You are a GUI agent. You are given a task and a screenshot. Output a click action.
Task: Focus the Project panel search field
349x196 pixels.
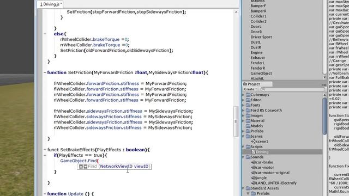292,89
